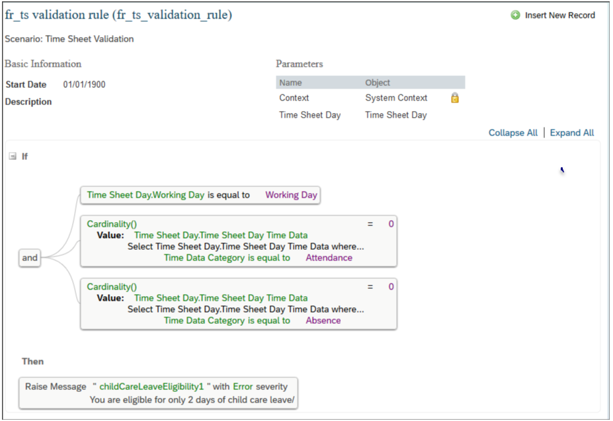Screen dimensions: 613x421
Task: Click the childCareLeaveEligibility1 message name
Action: pyautogui.click(x=151, y=387)
